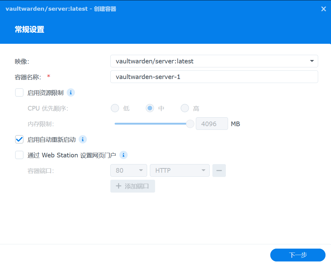Click the remove port minus icon
This screenshot has width=331, height=263.
point(219,171)
